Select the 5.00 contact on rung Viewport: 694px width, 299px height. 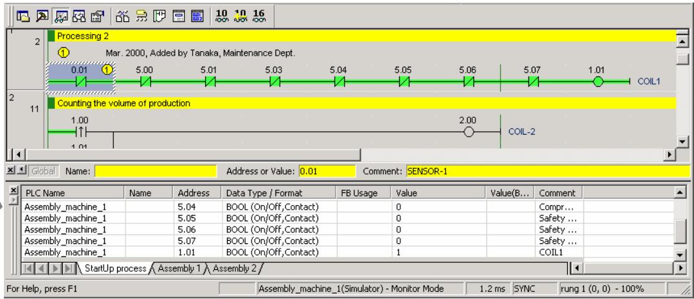click(146, 82)
